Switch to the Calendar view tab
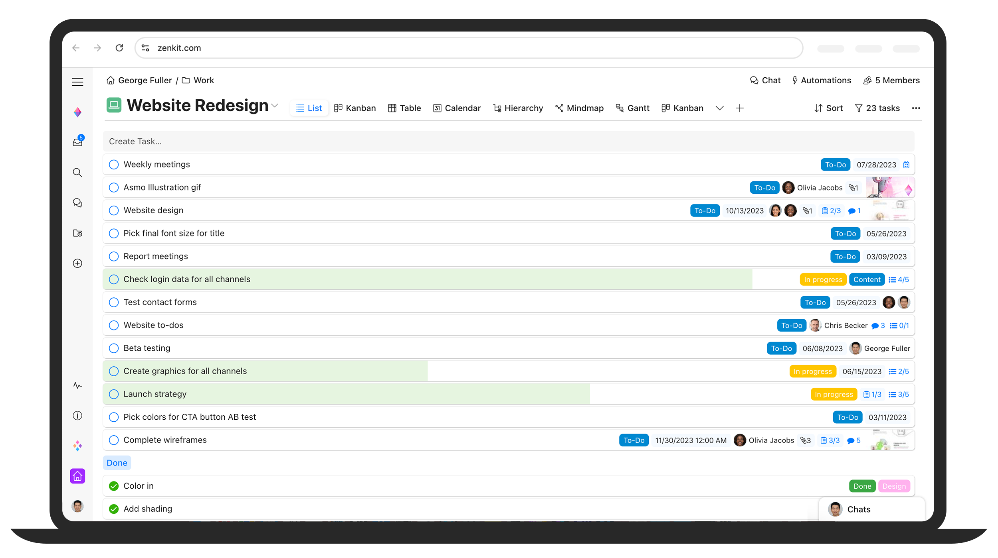The image size is (998, 558). [457, 108]
